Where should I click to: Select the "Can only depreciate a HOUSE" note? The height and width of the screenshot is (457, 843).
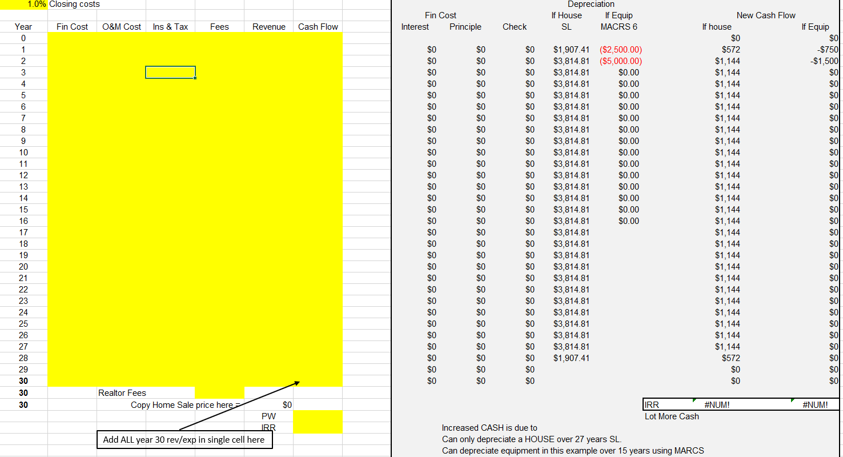pyautogui.click(x=532, y=439)
